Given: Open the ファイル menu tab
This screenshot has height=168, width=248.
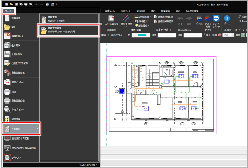Looking at the screenshot, I should point(7,11).
